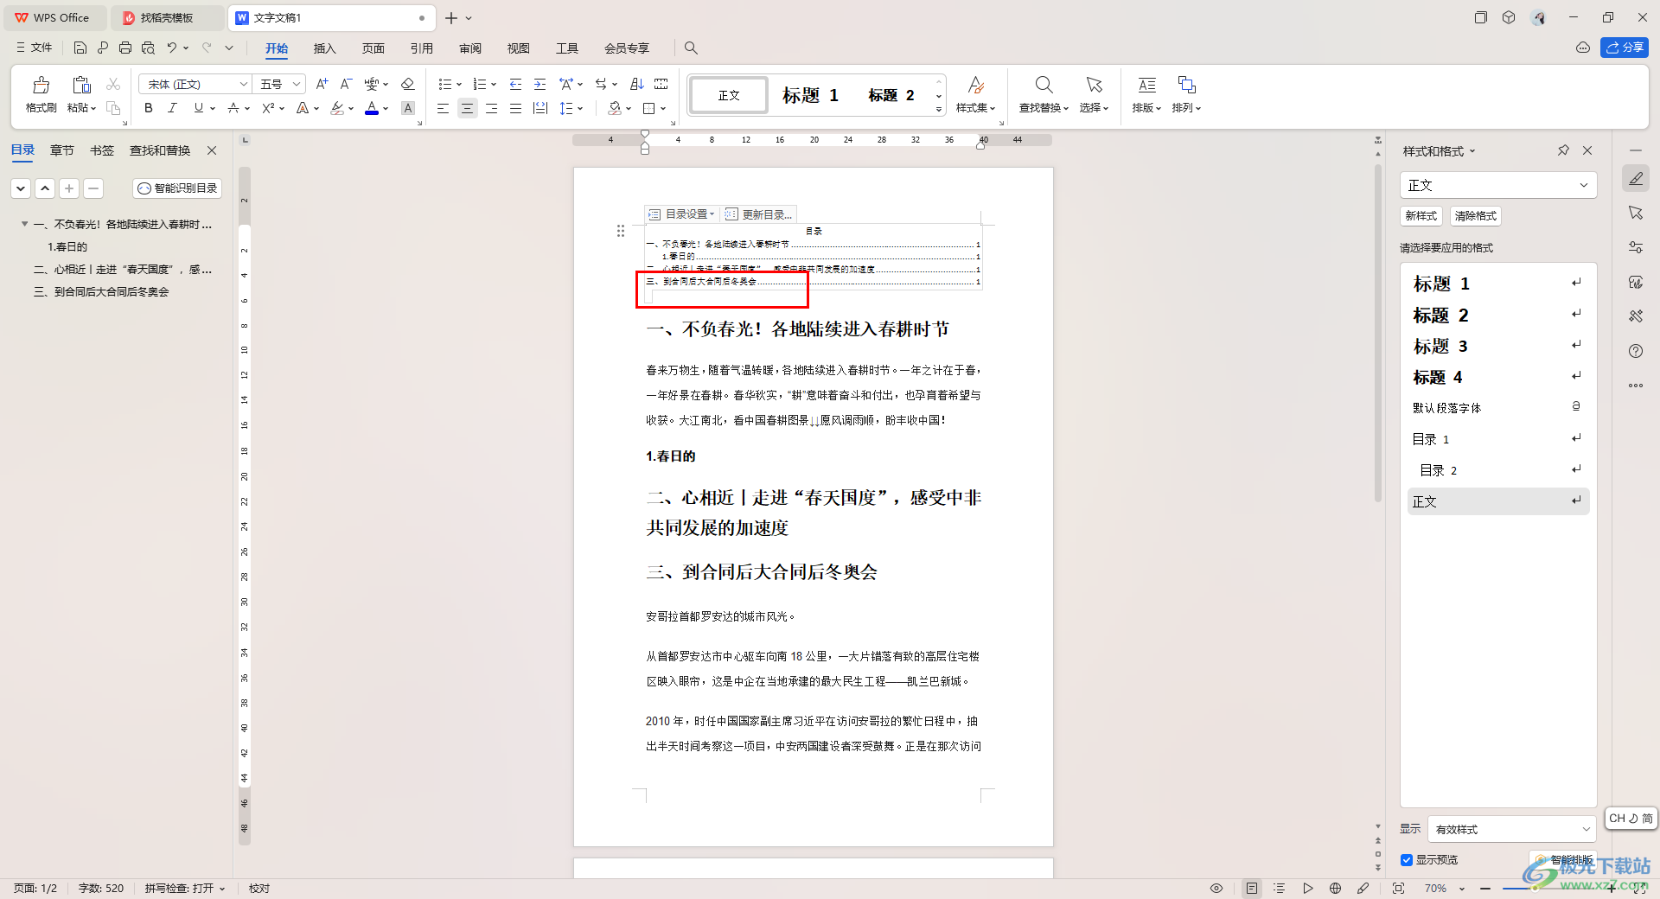
Task: Open current style dropdown showing 正文
Action: click(x=1498, y=185)
